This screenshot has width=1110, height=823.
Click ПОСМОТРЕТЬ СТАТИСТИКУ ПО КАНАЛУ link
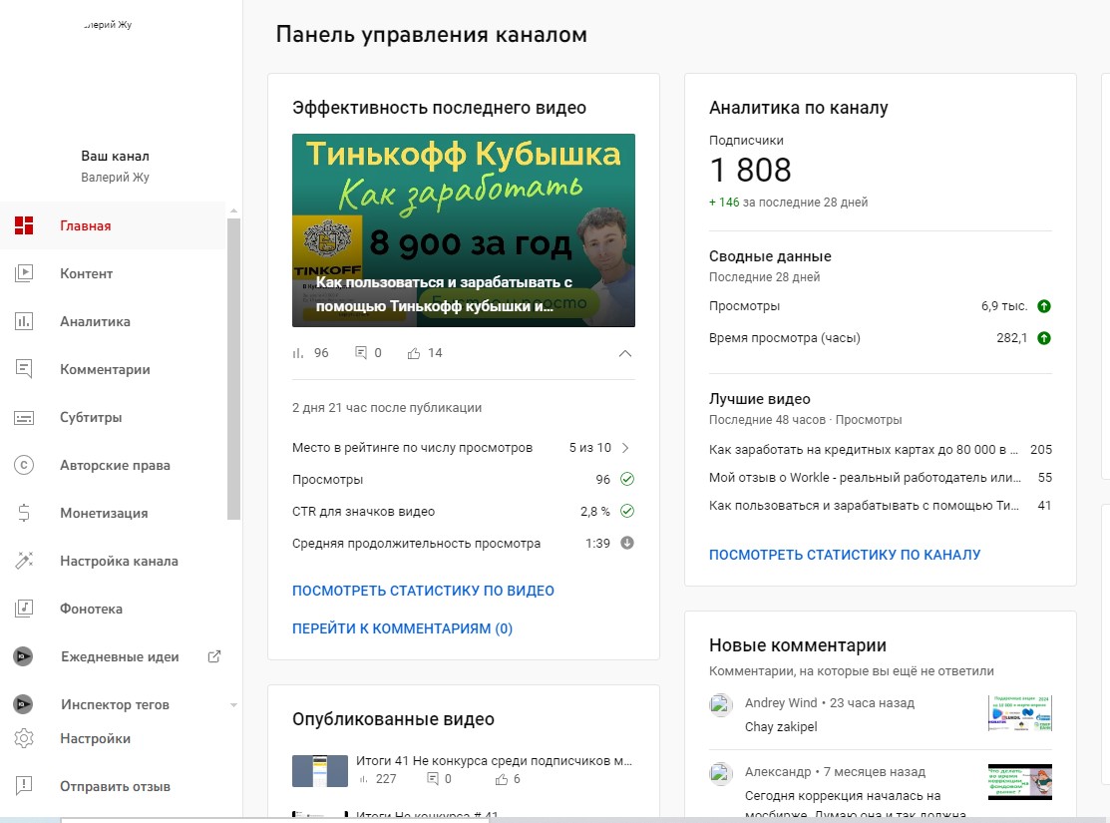click(845, 555)
